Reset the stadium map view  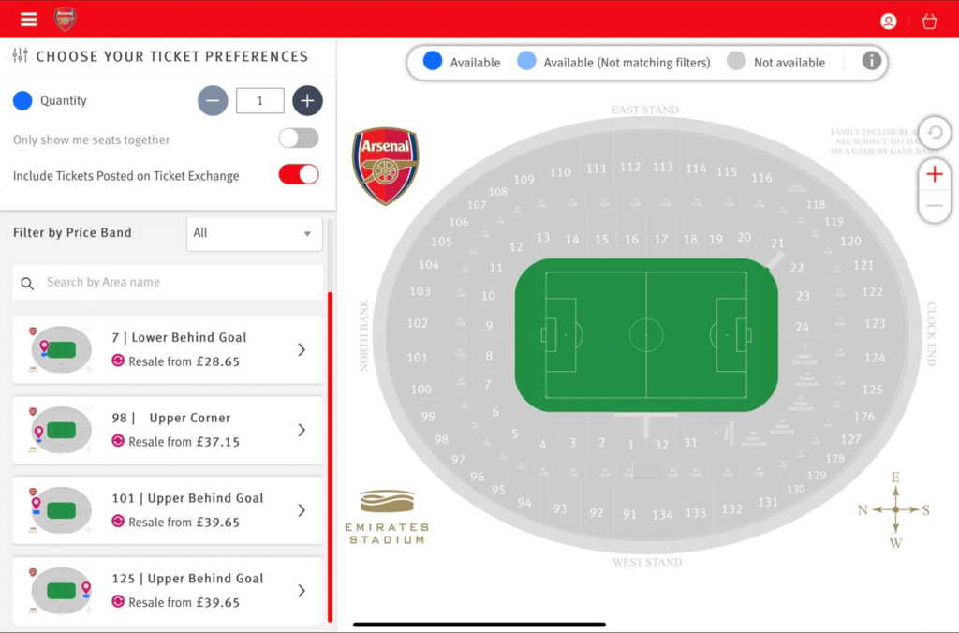coord(935,132)
